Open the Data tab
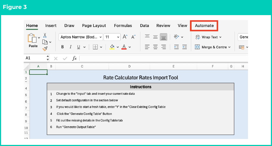Viewport: 272px width, 146px height. point(145,26)
